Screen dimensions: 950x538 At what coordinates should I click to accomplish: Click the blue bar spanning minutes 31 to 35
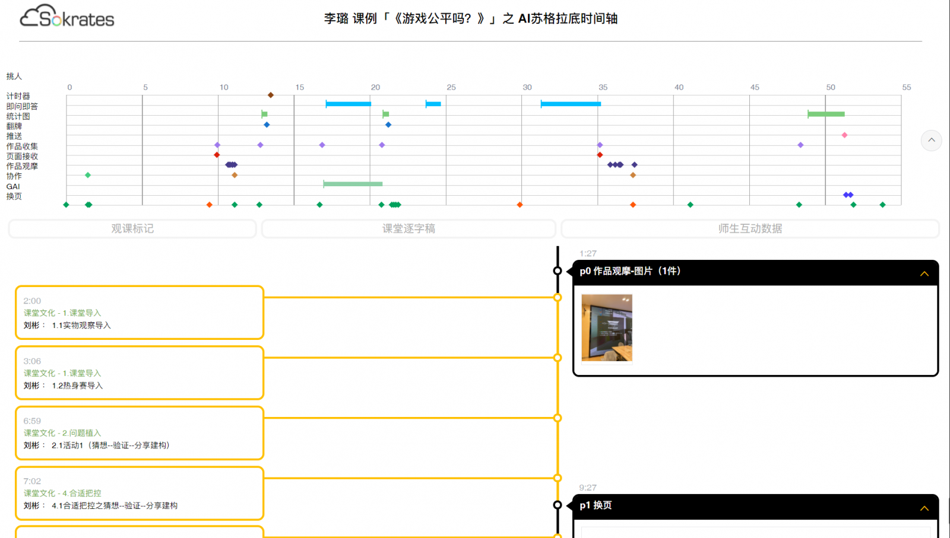click(x=571, y=104)
